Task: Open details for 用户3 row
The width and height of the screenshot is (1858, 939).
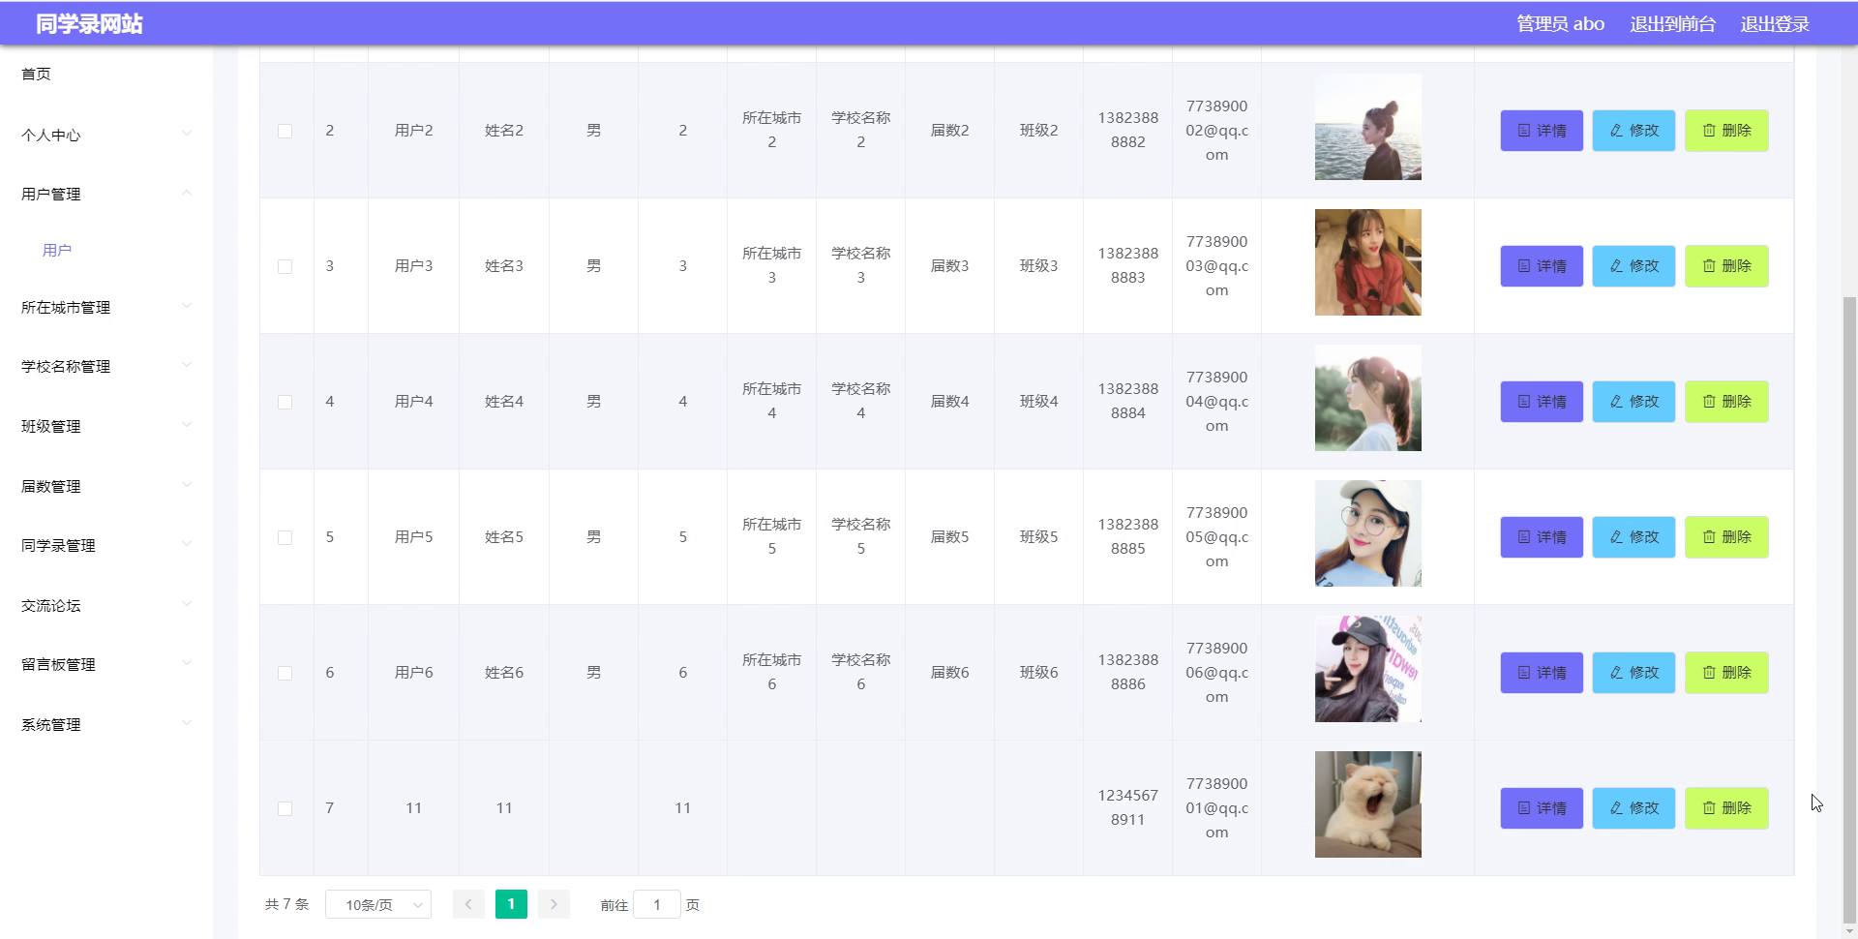Action: [x=1542, y=266]
